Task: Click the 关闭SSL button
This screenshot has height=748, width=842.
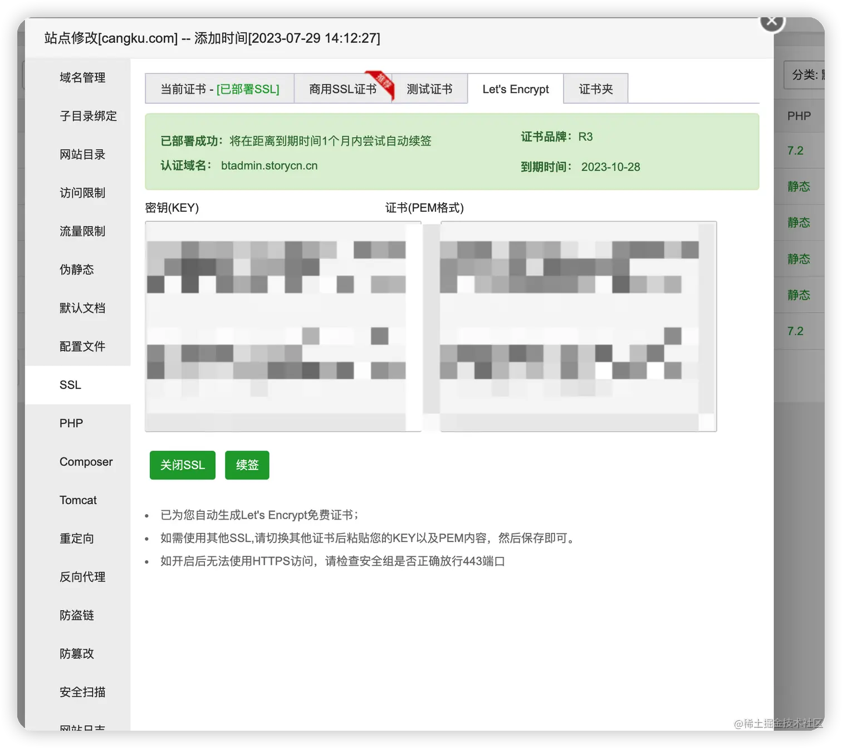Action: tap(183, 465)
